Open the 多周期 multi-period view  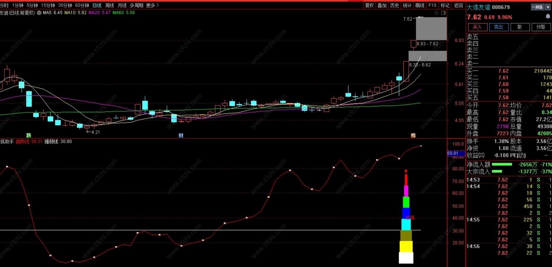[x=136, y=5]
